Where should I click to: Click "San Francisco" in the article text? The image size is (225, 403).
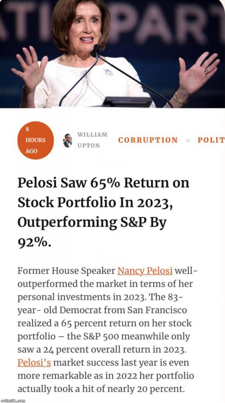pos(157,310)
